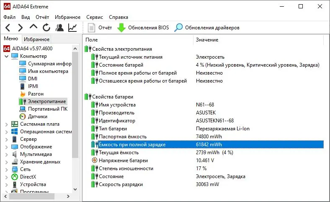Expand the Хранение данных node
Image resolution: width=330 pixels, height=202 pixels.
coord(7,162)
